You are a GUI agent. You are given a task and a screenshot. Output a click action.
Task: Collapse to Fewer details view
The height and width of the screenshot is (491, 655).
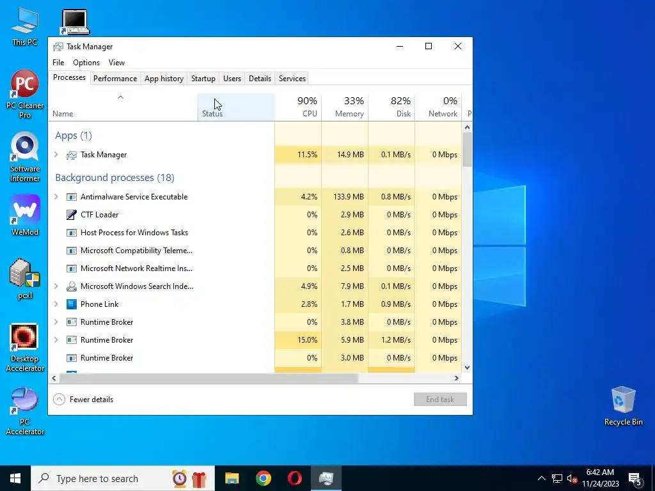click(83, 399)
